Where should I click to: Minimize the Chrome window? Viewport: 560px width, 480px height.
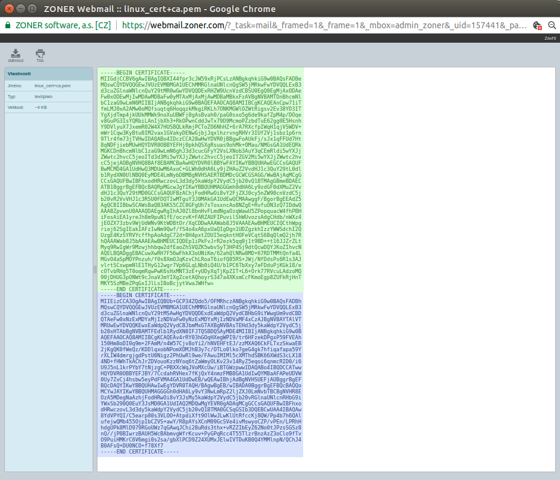(x=20, y=9)
